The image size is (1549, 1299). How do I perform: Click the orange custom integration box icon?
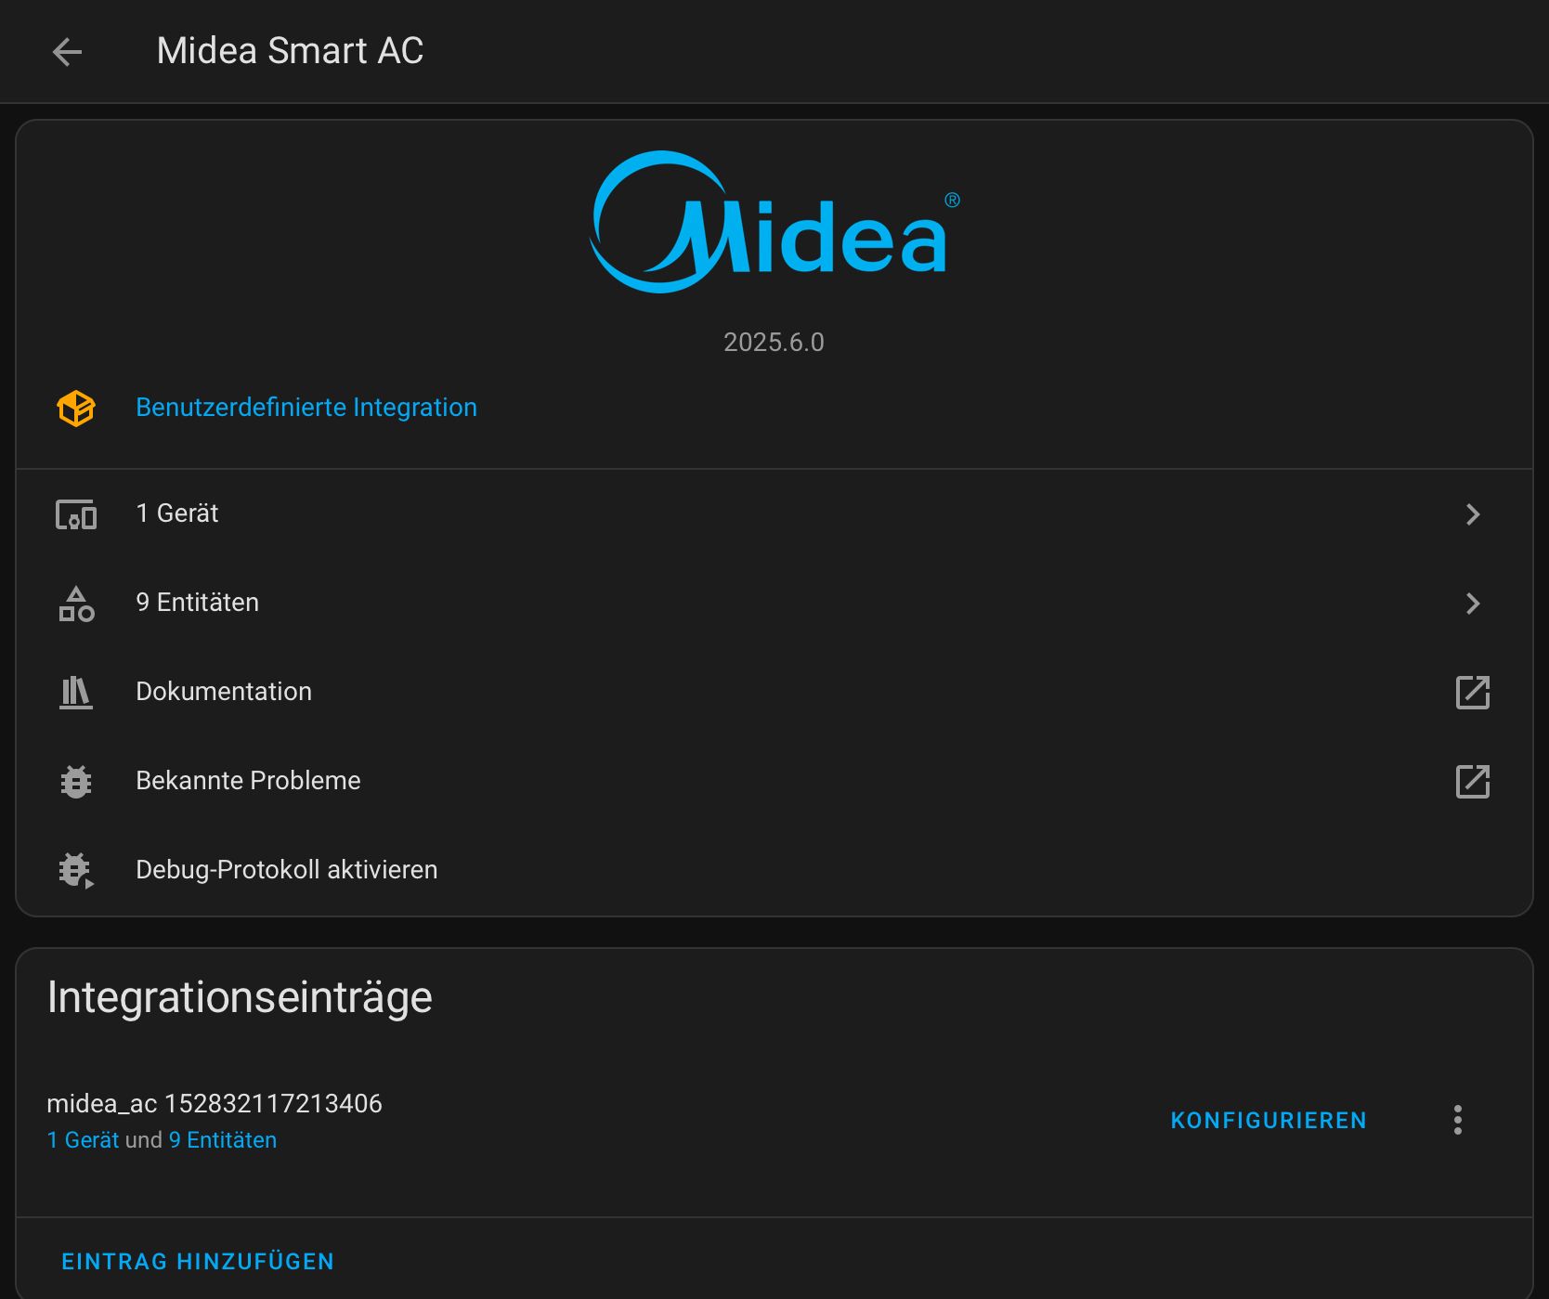coord(76,409)
